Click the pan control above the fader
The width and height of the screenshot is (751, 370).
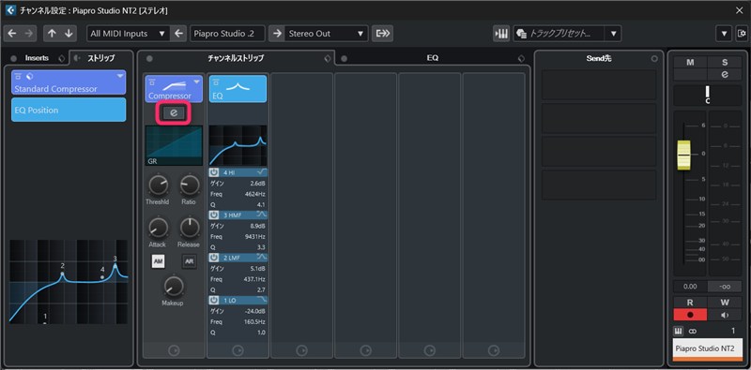point(708,96)
